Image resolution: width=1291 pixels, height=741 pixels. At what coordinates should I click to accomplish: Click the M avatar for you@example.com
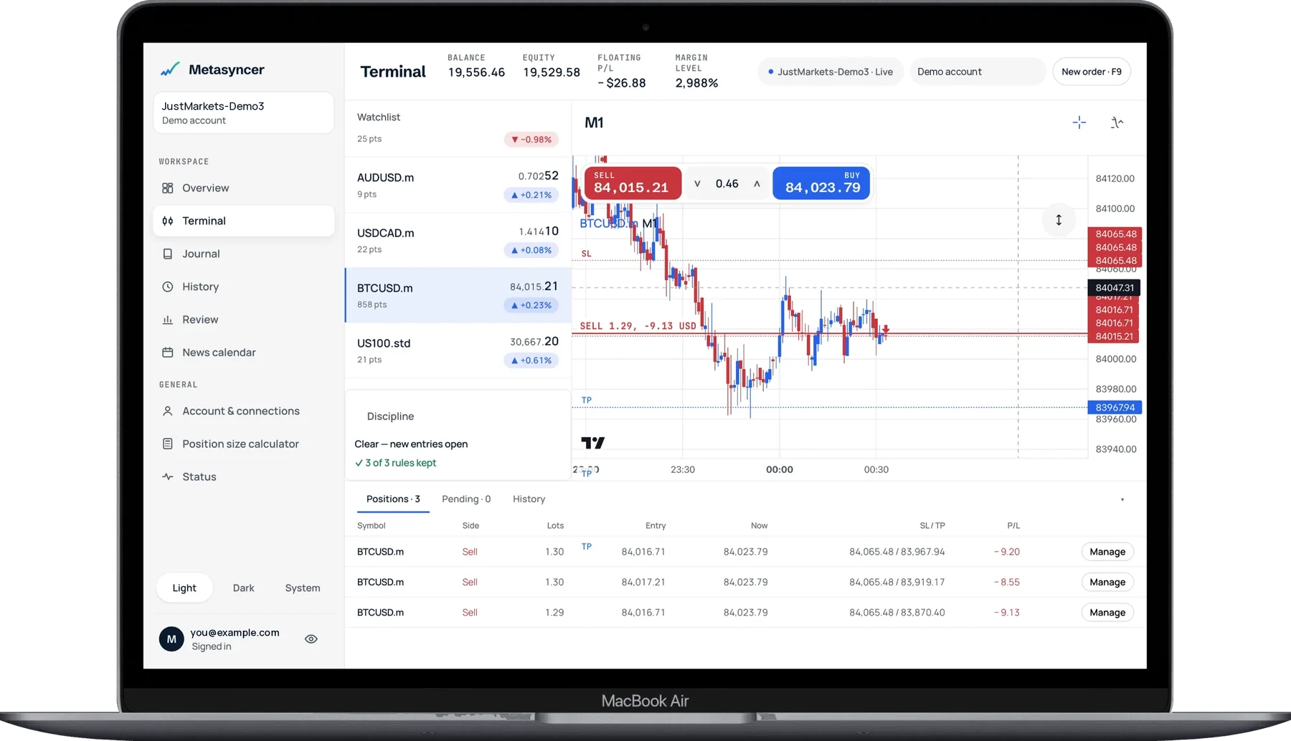pos(171,639)
